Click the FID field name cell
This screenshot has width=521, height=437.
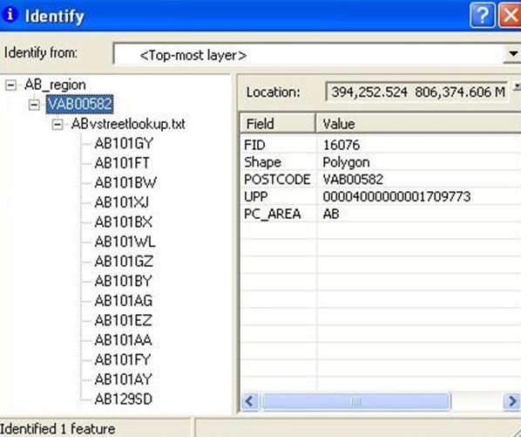[254, 145]
